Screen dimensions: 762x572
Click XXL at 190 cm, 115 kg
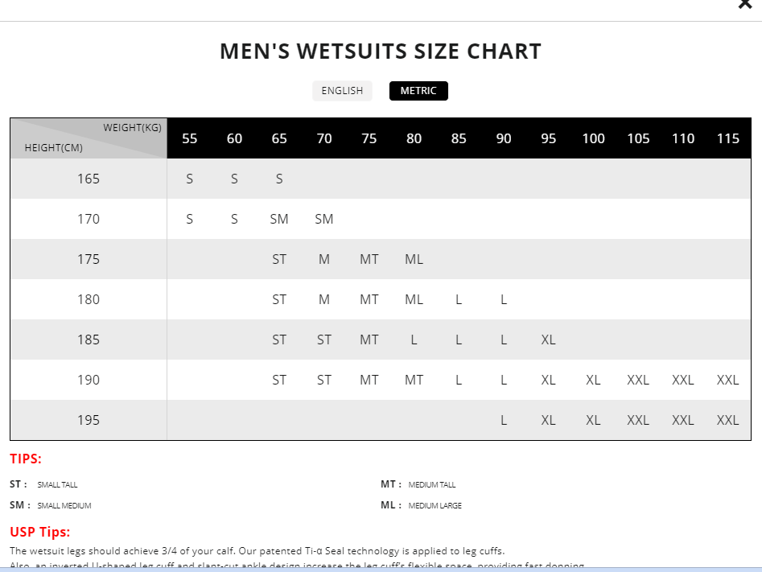[727, 380]
